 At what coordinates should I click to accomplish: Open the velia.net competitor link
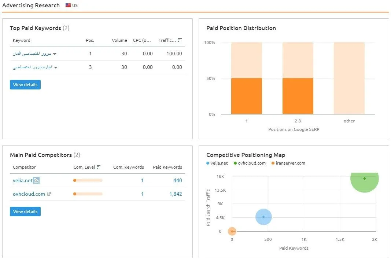click(x=23, y=180)
